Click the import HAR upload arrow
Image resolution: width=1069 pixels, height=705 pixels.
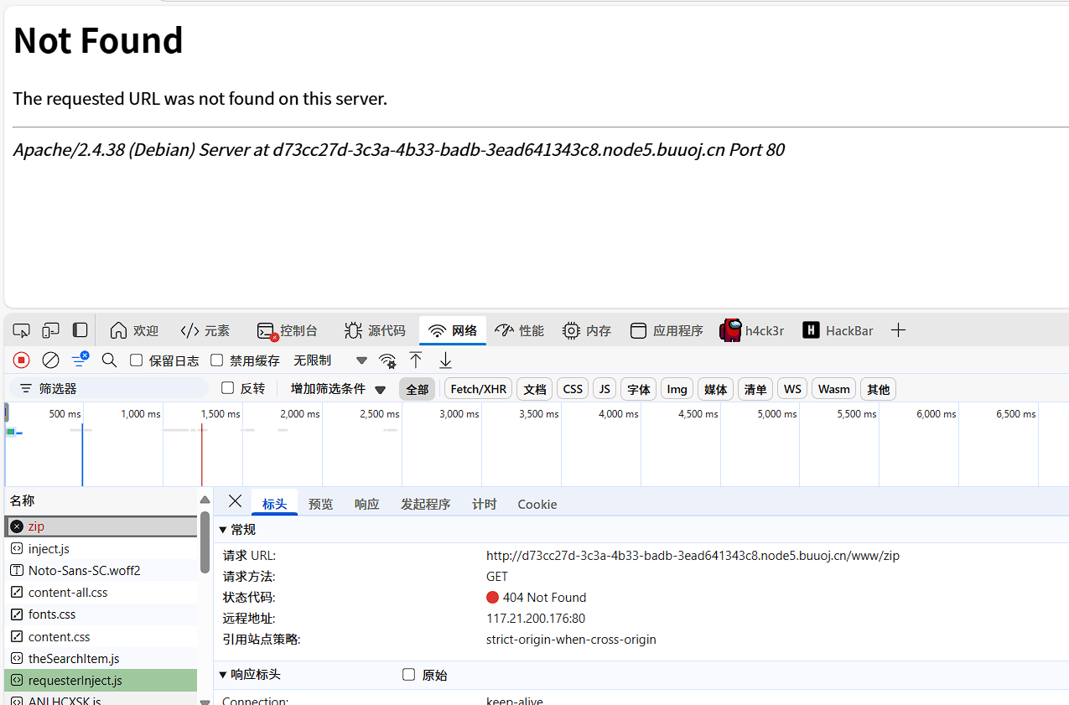[x=416, y=360]
